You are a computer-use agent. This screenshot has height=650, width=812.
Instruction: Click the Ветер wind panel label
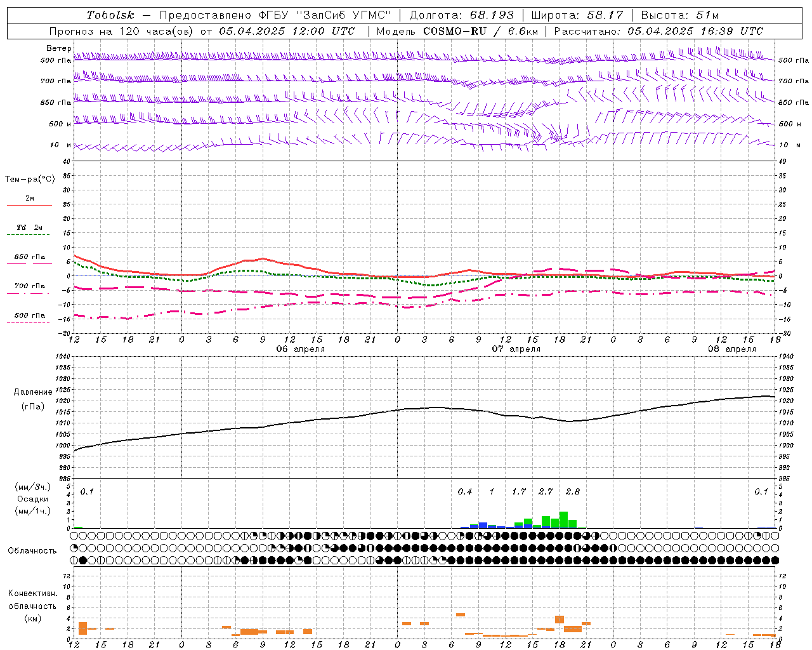(x=59, y=48)
